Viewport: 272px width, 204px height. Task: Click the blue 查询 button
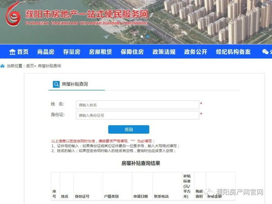click(129, 129)
